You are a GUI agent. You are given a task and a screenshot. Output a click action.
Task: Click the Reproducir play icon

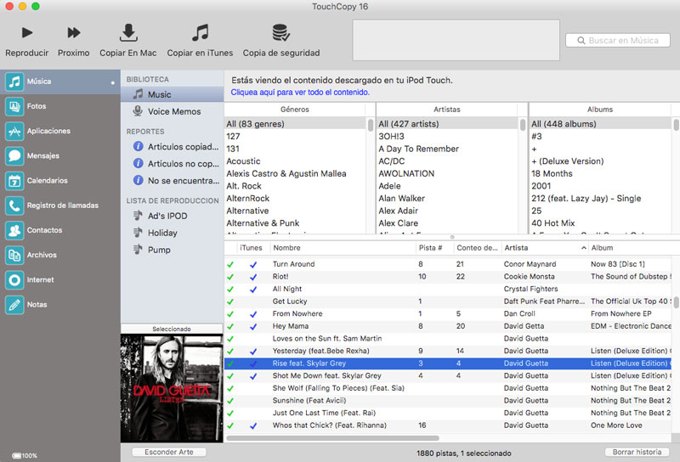coord(27,33)
